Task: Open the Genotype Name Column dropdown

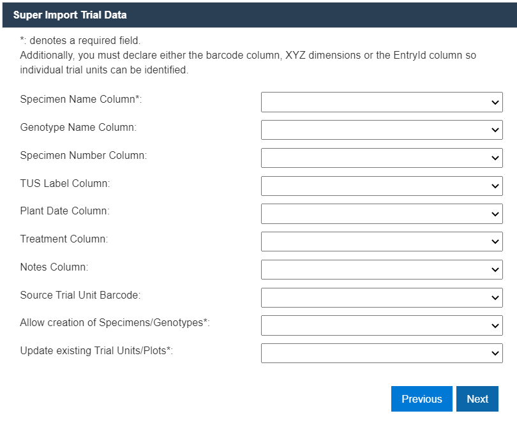Action: coord(382,130)
